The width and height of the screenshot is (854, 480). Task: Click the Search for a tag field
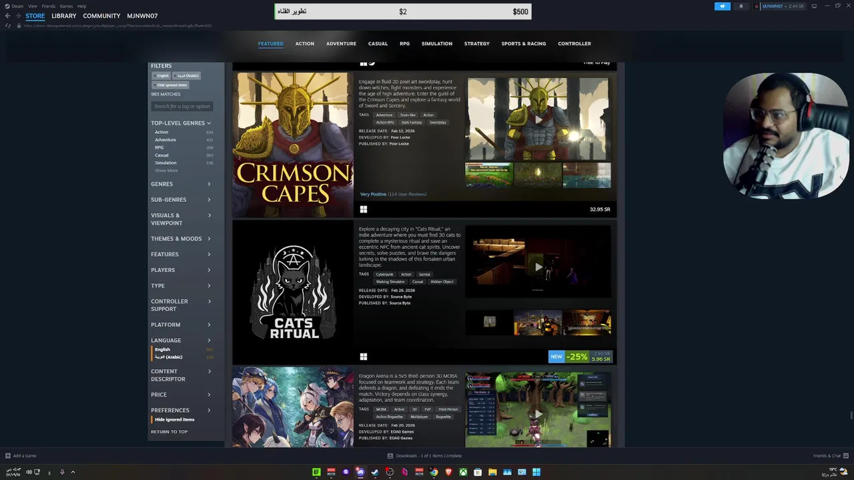182,107
